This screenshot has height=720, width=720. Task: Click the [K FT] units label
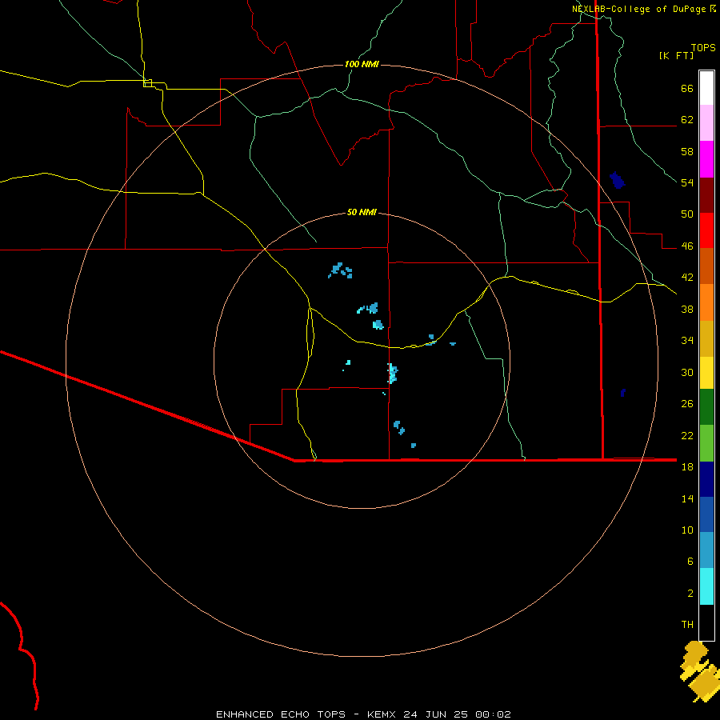click(676, 55)
